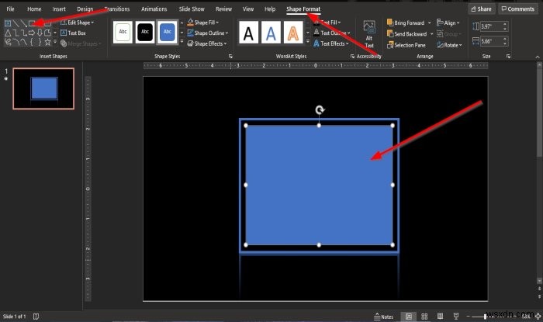Expand the Shape Styles gallery More button

[182, 42]
